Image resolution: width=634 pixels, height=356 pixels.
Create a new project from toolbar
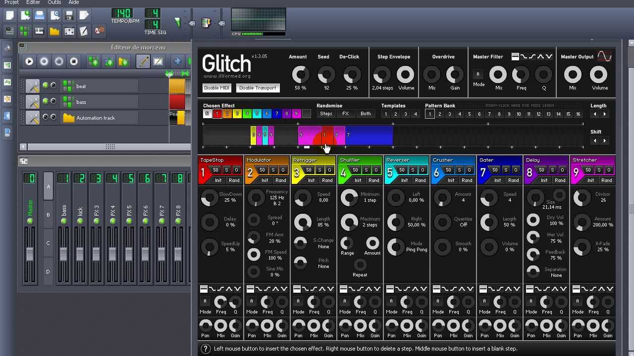tap(10, 16)
